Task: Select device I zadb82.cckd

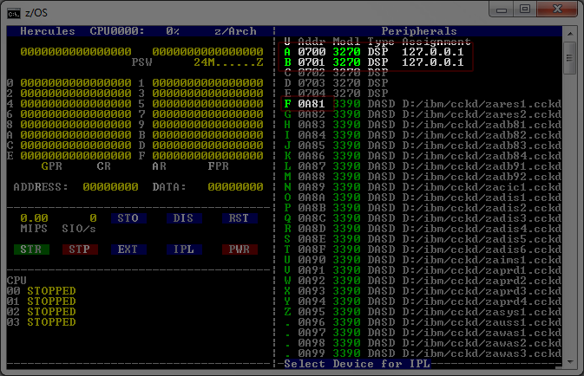Action: coord(423,135)
